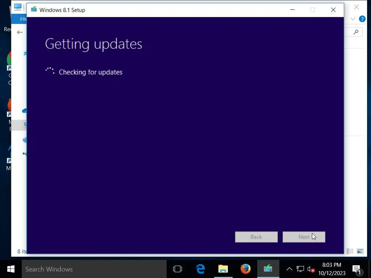
Task: Open Help in the File Explorer window
Action: (362, 19)
